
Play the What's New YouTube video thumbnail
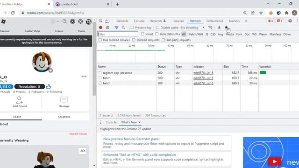point(274,161)
